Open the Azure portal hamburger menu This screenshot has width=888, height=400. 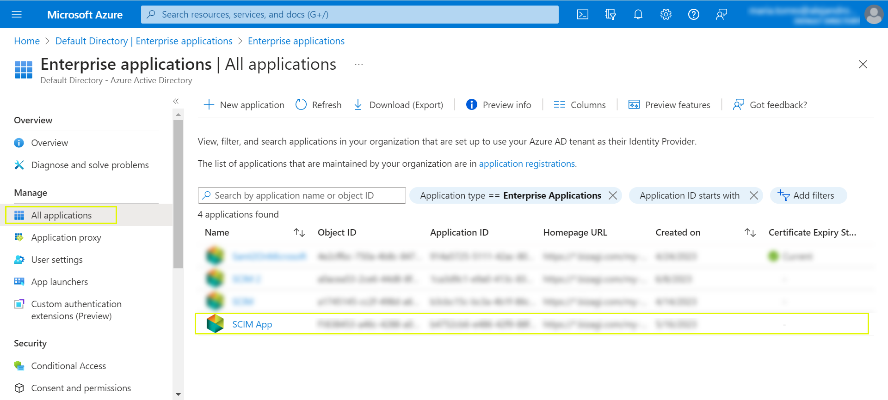17,14
